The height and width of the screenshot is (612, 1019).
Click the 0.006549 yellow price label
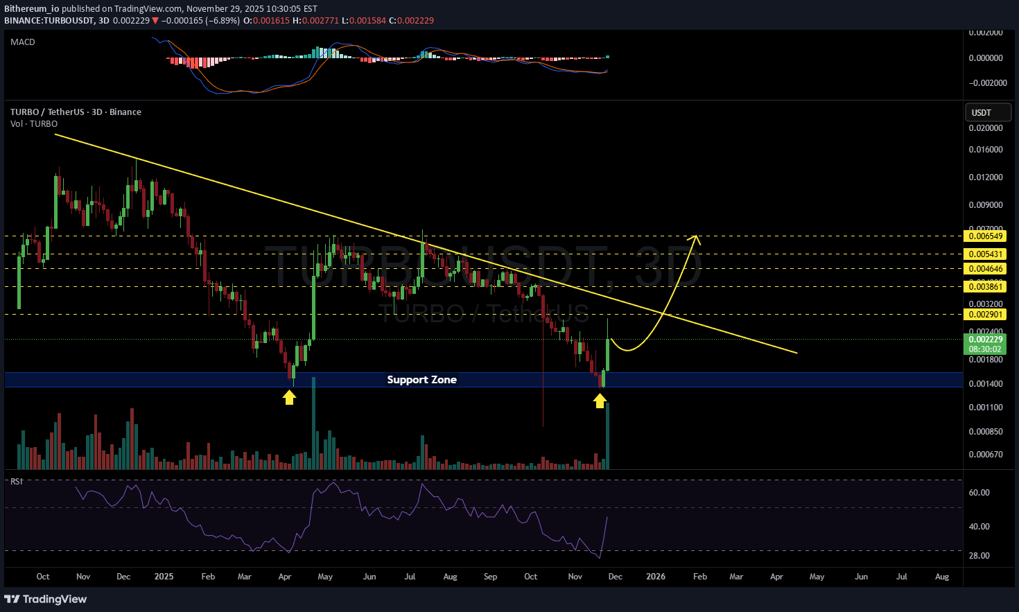click(986, 236)
